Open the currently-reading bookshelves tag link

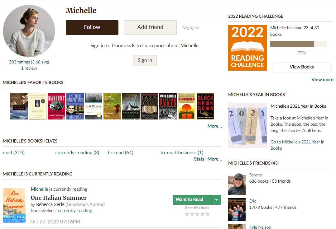(75, 211)
